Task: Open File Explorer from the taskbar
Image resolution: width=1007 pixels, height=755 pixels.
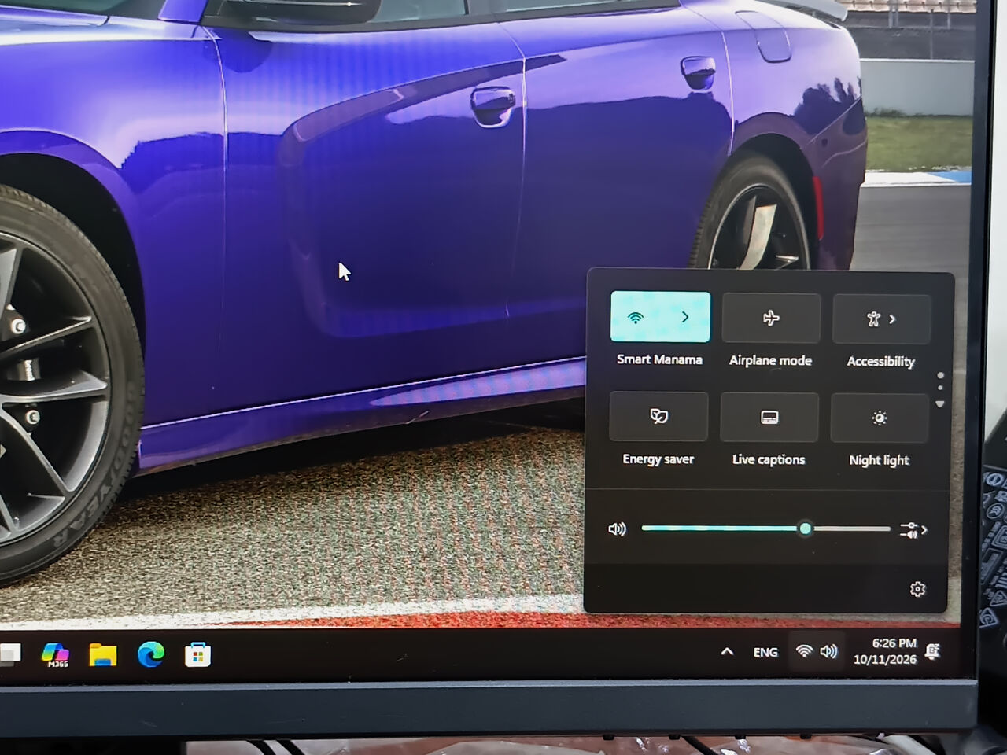Action: click(x=103, y=654)
